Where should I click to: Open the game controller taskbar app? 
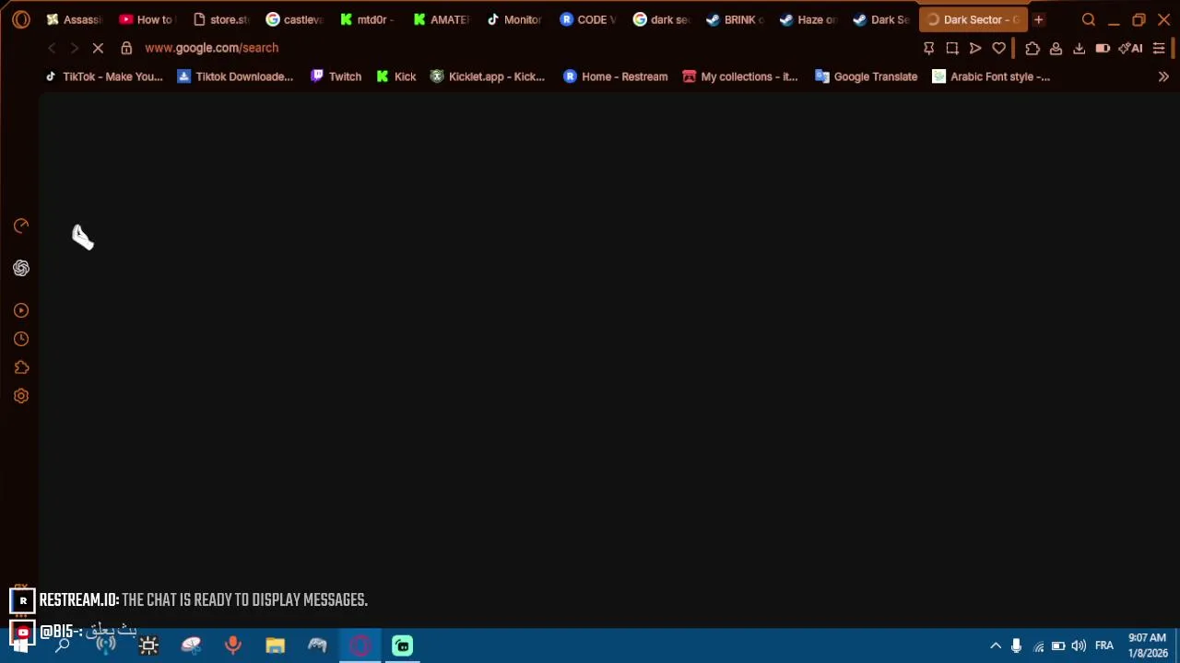tap(317, 646)
